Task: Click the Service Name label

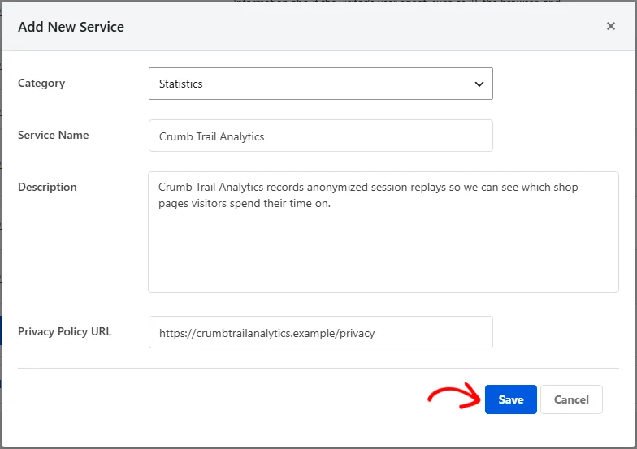Action: (54, 135)
